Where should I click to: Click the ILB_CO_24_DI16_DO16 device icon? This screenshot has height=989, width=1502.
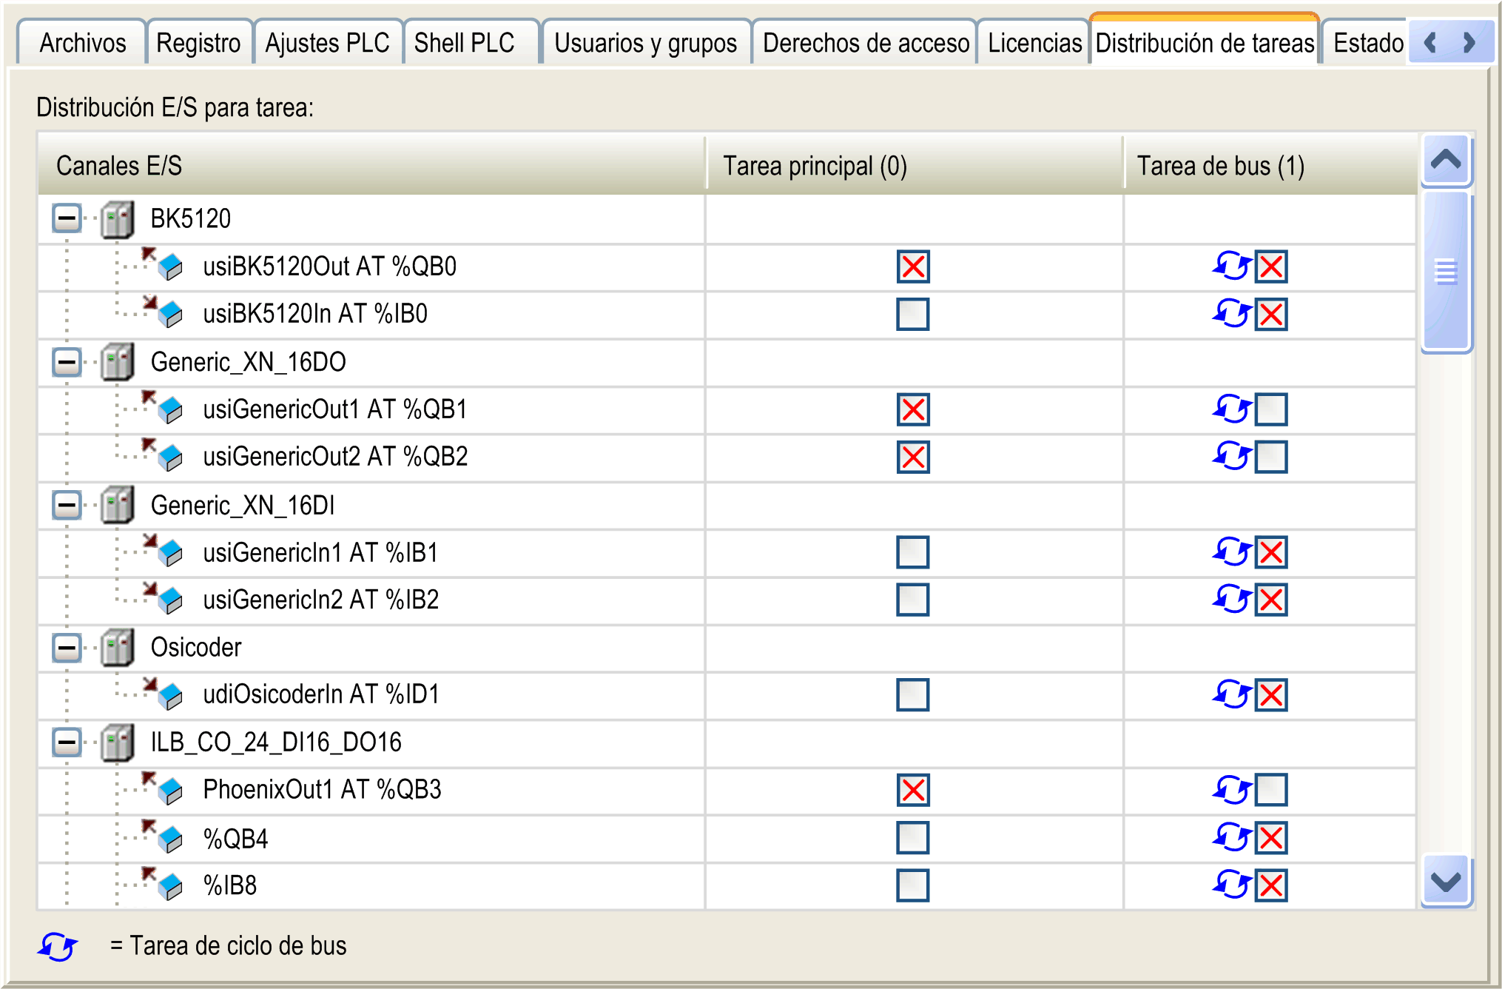(x=117, y=742)
